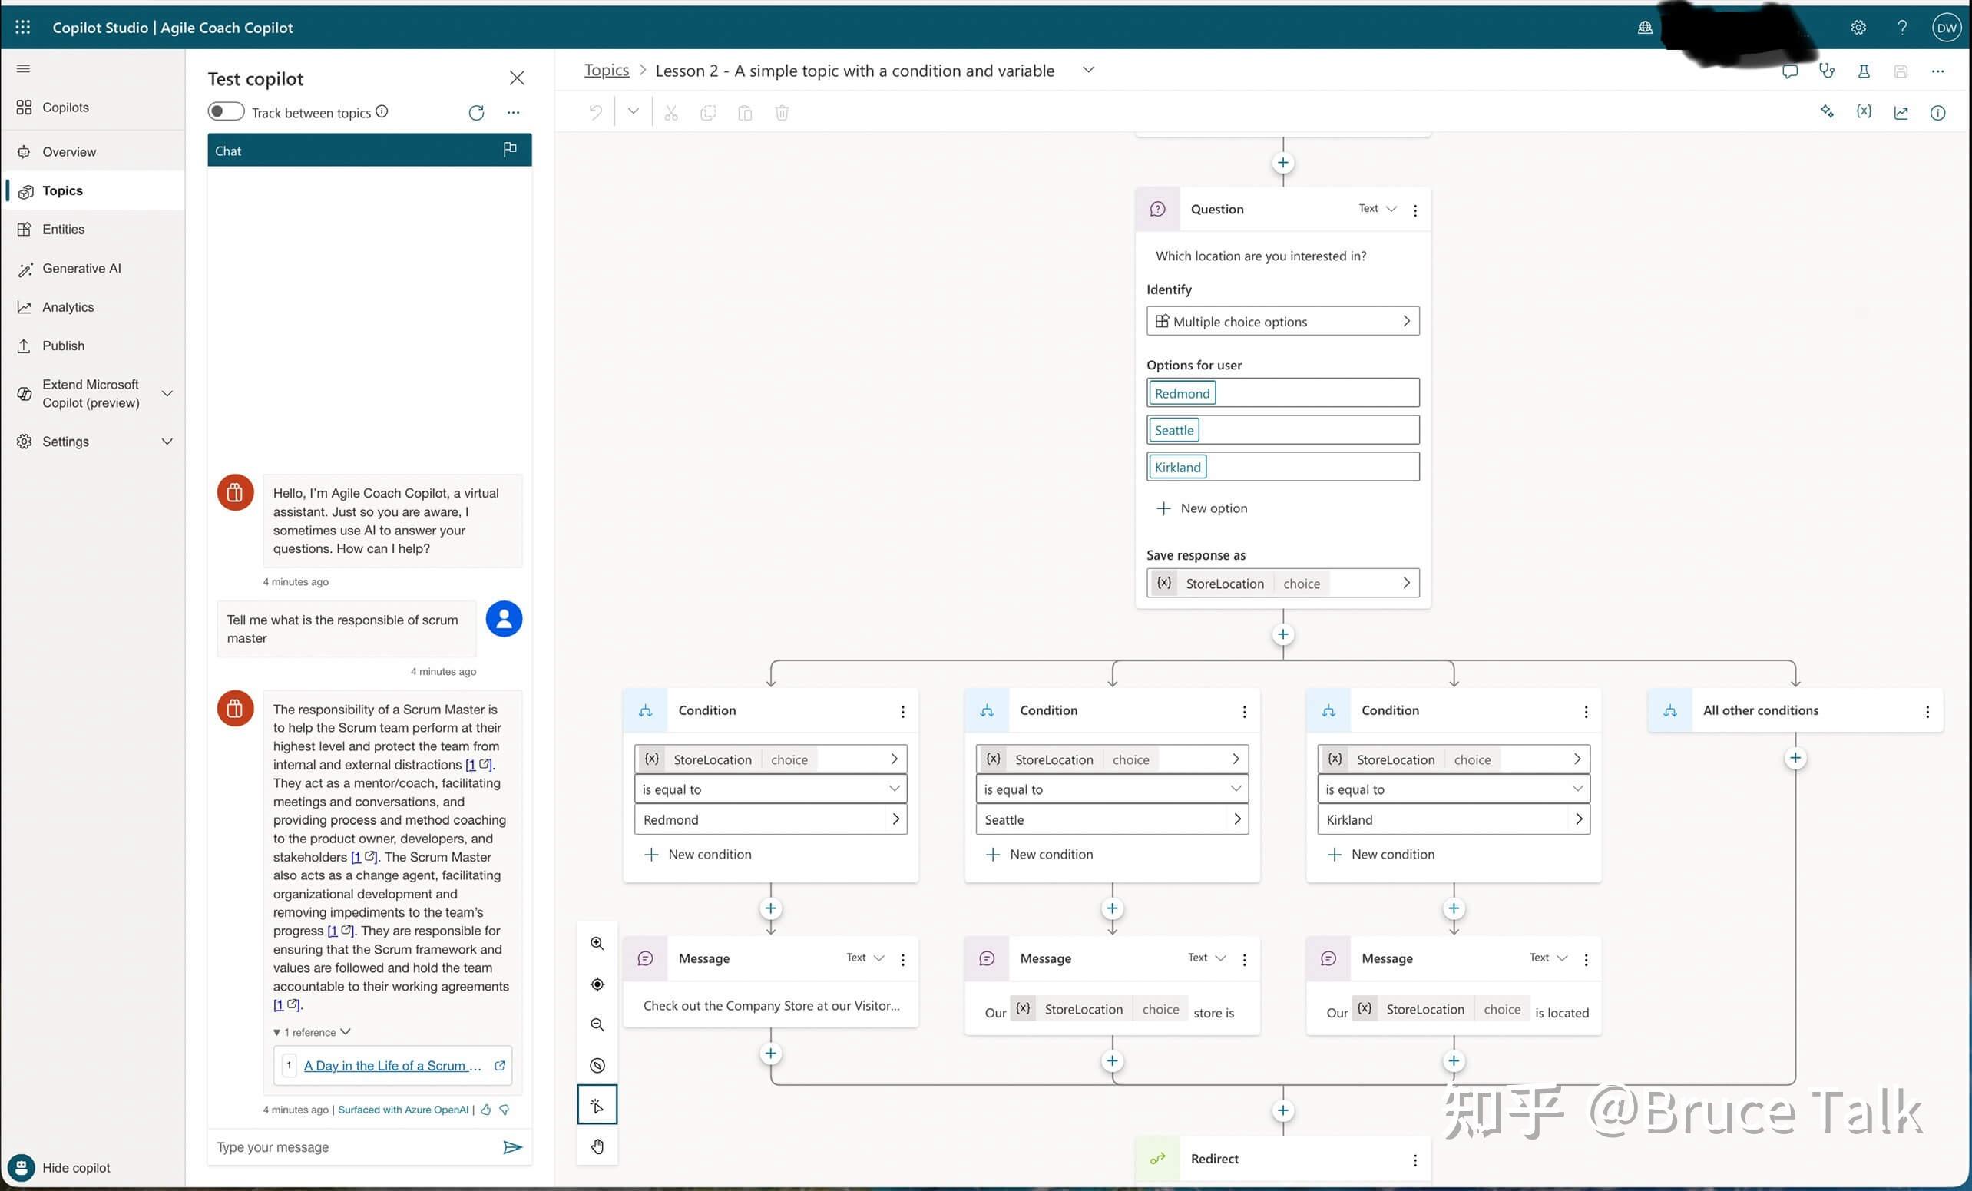Click the delete trash icon in toolbar
This screenshot has height=1191, width=1972.
[782, 113]
